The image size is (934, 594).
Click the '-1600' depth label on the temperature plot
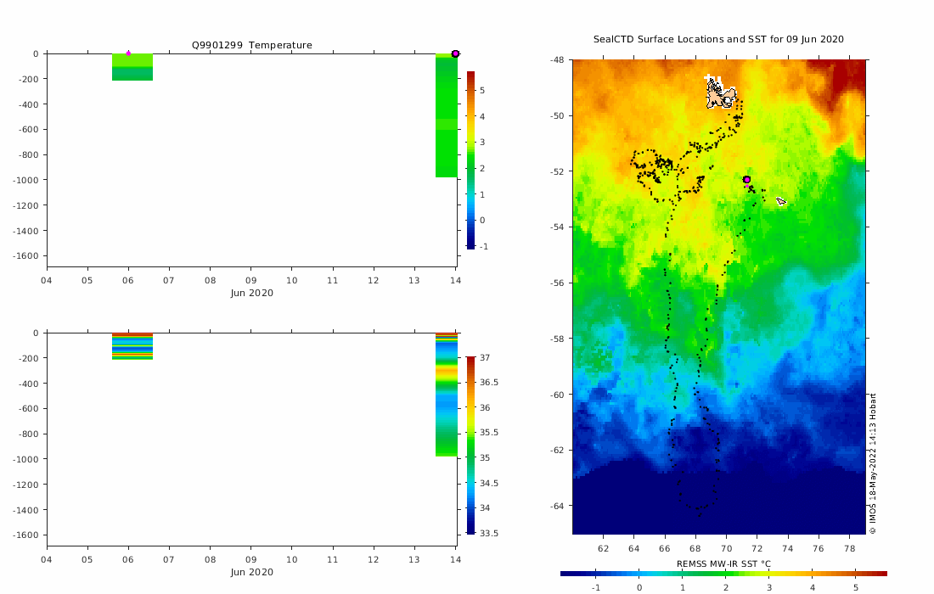[25, 256]
